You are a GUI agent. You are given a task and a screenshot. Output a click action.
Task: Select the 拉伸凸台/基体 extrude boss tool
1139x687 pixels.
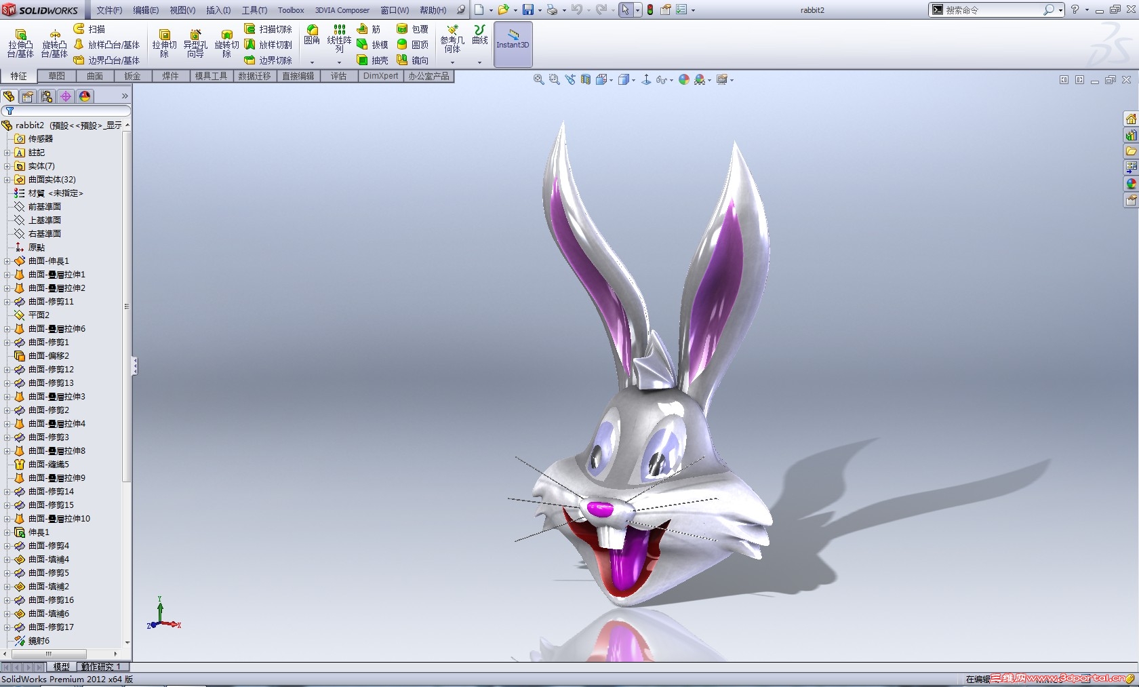coord(20,43)
